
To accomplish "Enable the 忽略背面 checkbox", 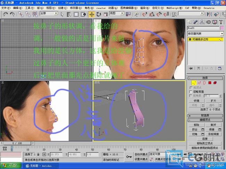I will click(191, 92).
